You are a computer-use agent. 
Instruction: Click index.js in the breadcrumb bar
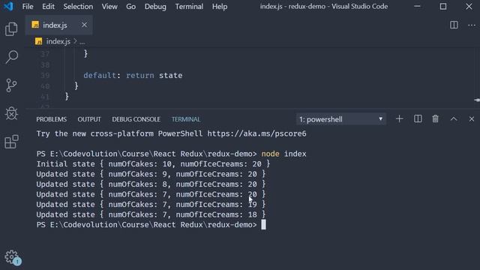[58, 41]
